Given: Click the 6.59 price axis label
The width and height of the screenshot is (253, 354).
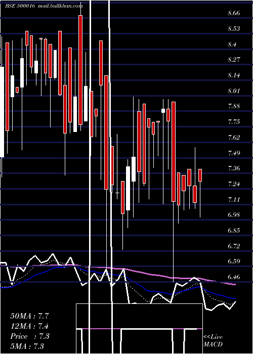Looking at the screenshot, I should tap(234, 261).
